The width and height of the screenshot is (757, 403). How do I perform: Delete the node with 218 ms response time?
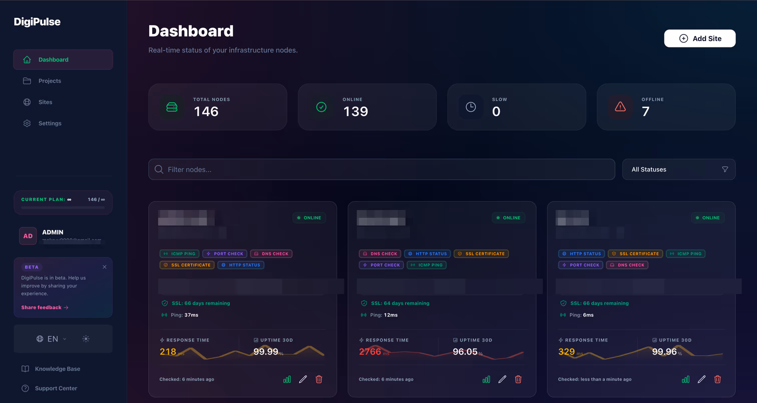319,379
